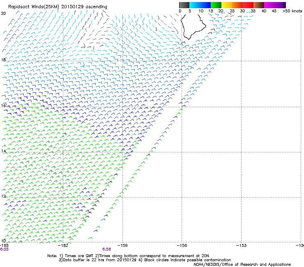
Task: Select the blue 10-15 knots legend segment
Action: coord(205,5)
